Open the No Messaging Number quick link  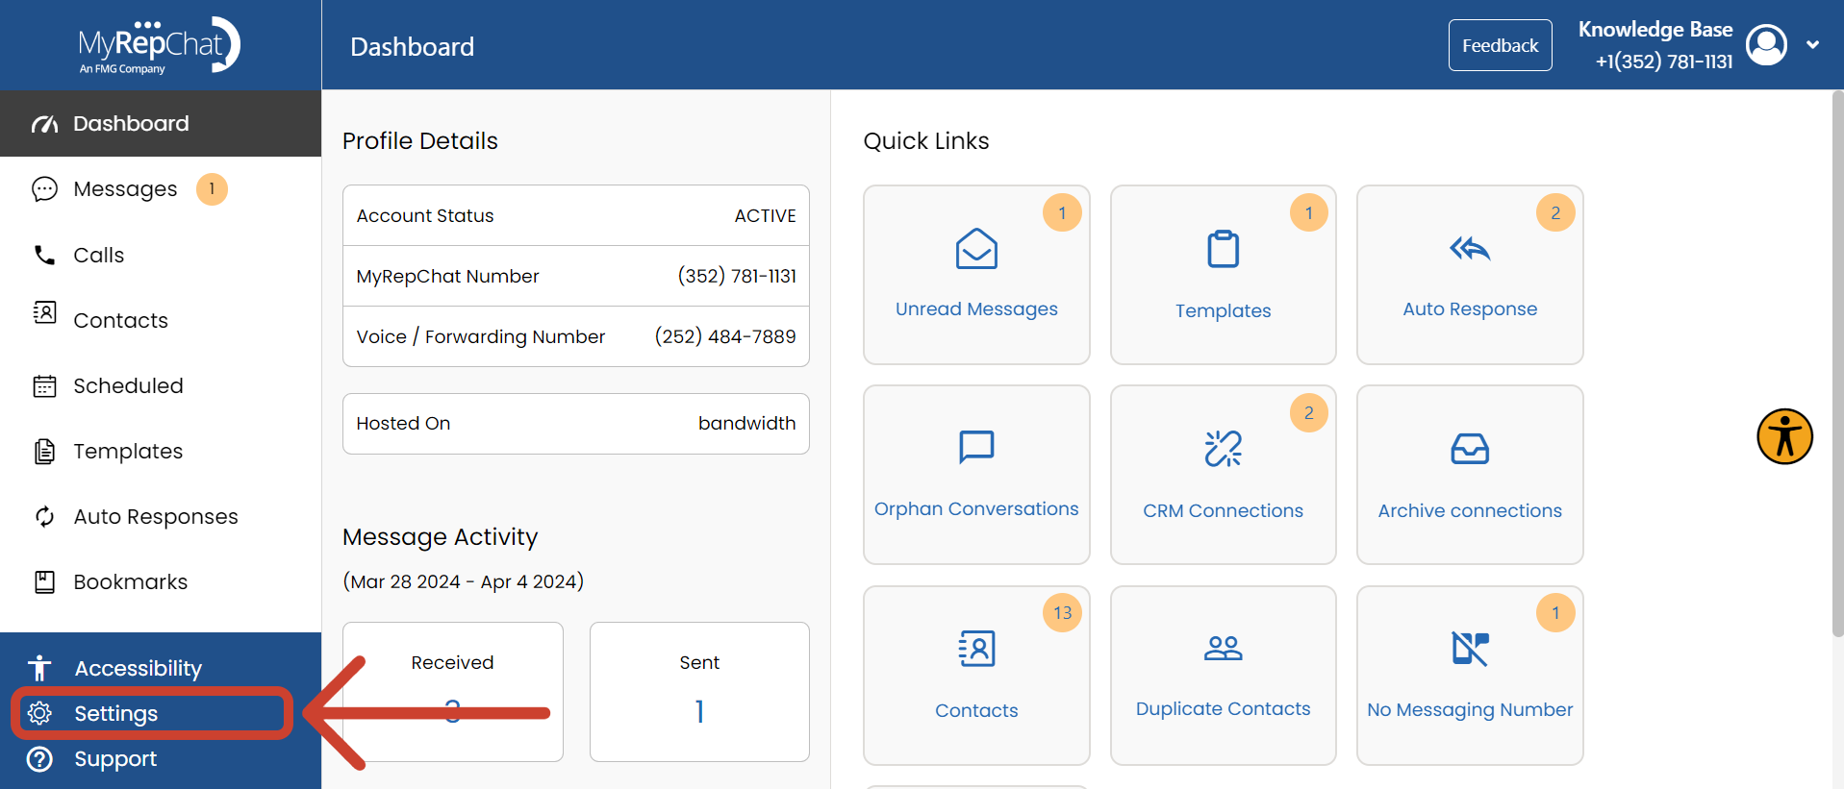[x=1470, y=676]
